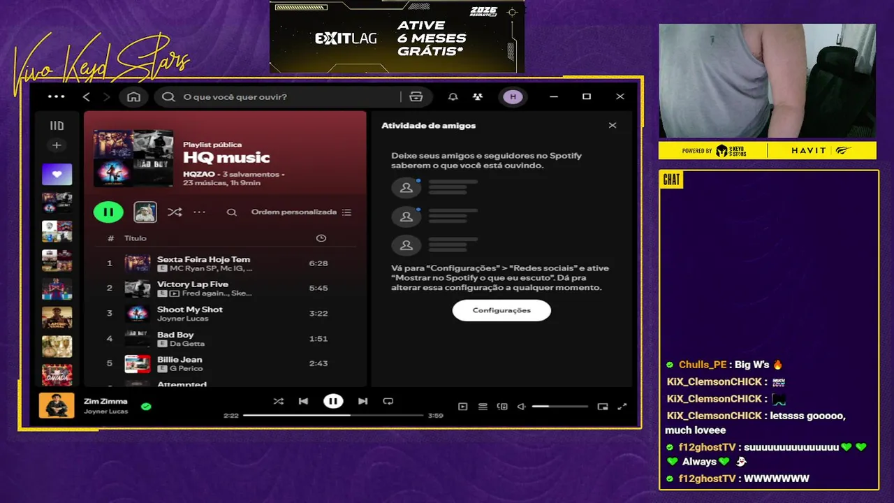Open the Browse icon in search bar
This screenshot has height=503, width=894.
[416, 96]
